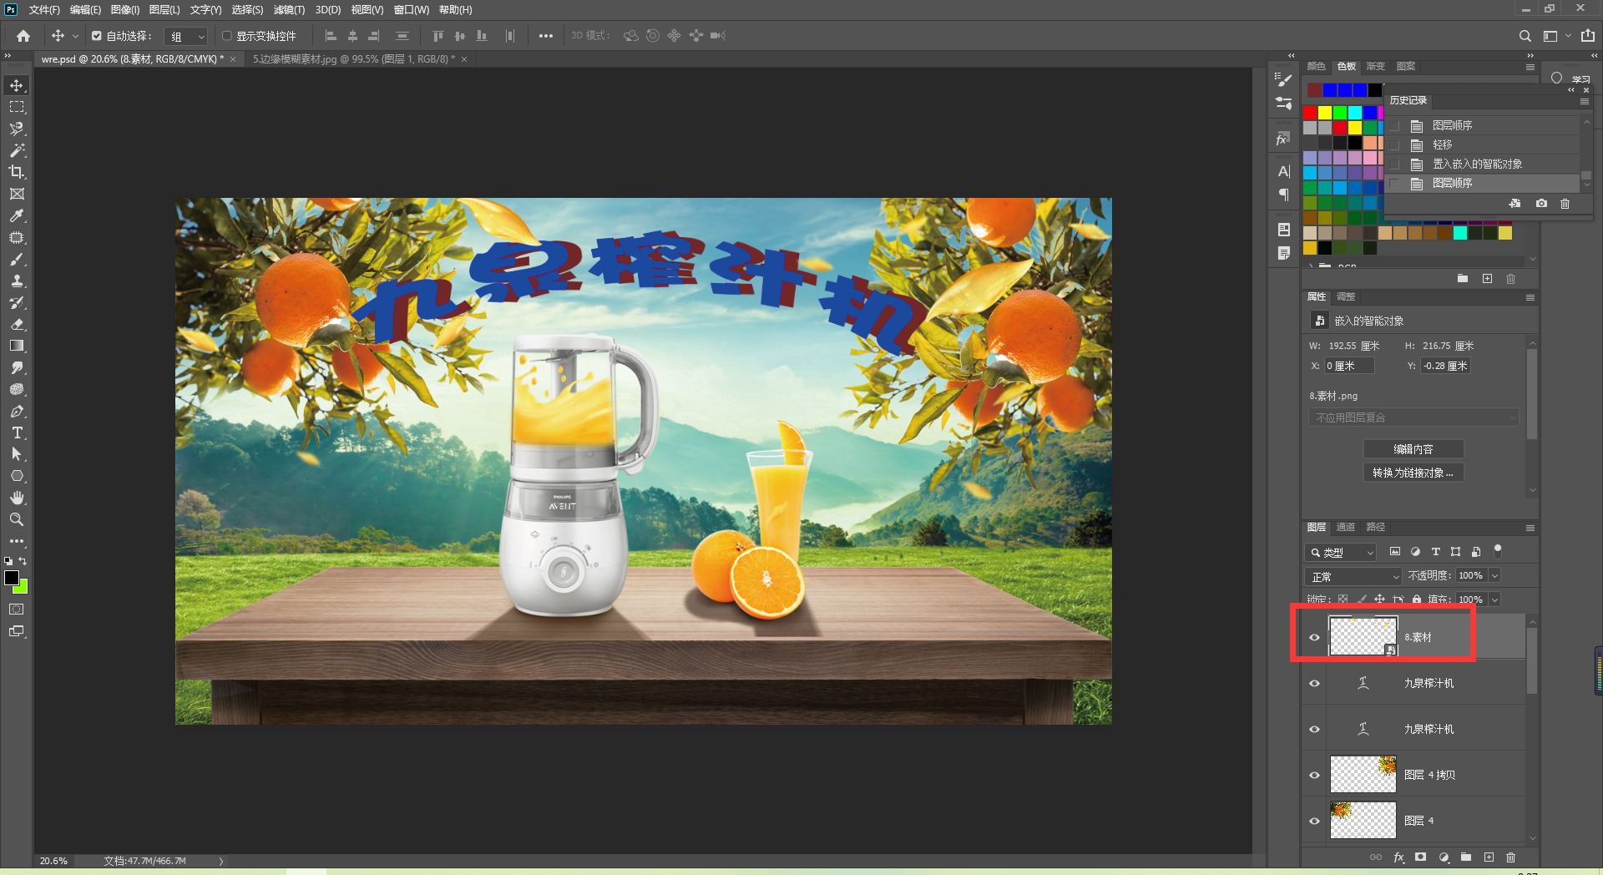Open the Paragraph panel icon
Viewport: 1603px width, 875px height.
pos(1284,195)
